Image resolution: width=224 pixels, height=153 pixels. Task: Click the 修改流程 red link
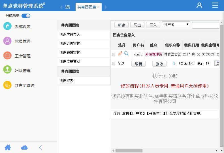165,86
